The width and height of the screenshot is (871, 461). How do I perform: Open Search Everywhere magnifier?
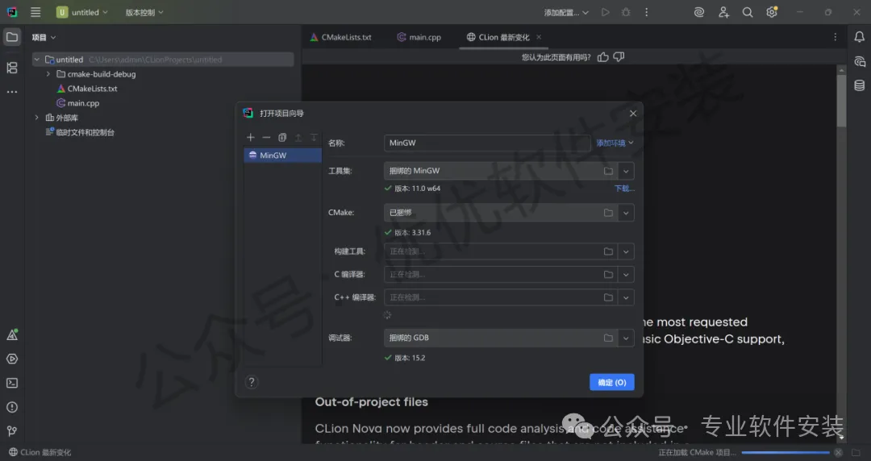tap(748, 12)
